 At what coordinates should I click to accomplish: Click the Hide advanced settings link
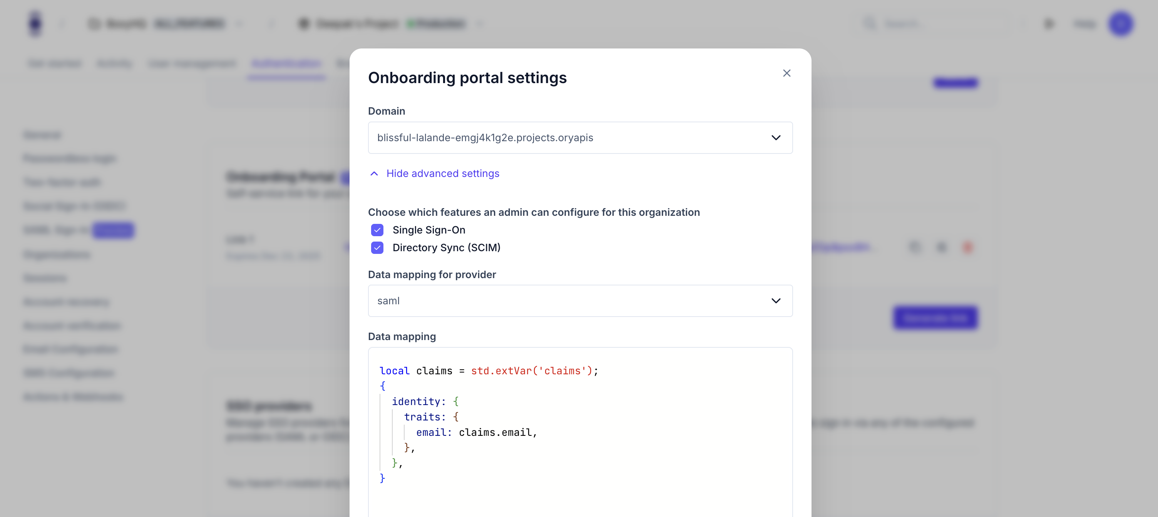click(443, 173)
